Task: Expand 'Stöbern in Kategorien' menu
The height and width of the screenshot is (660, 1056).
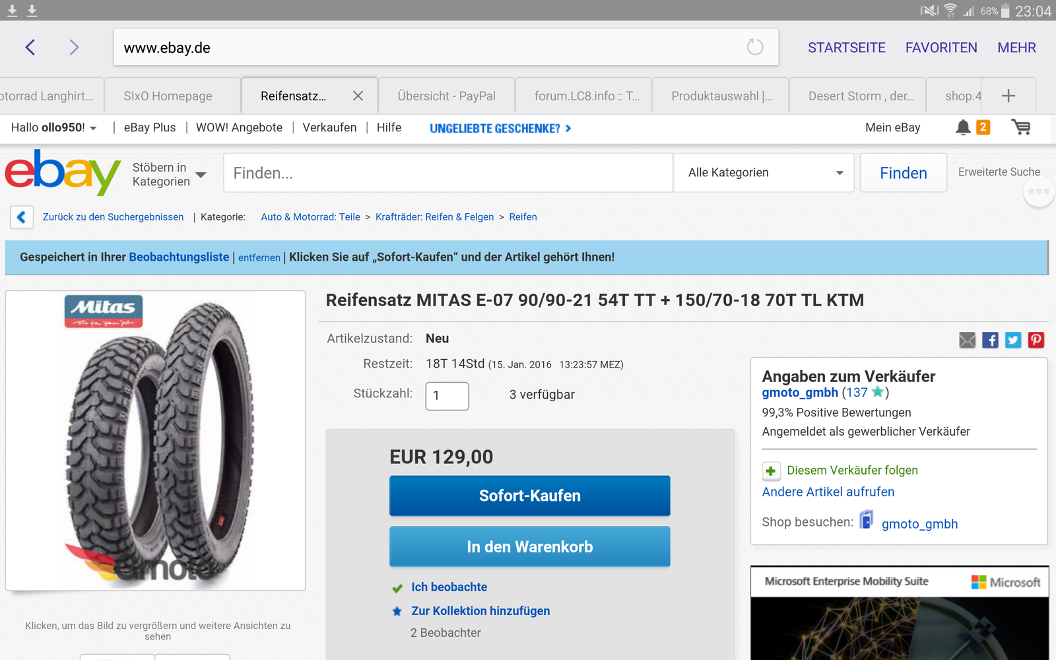Action: (169, 174)
